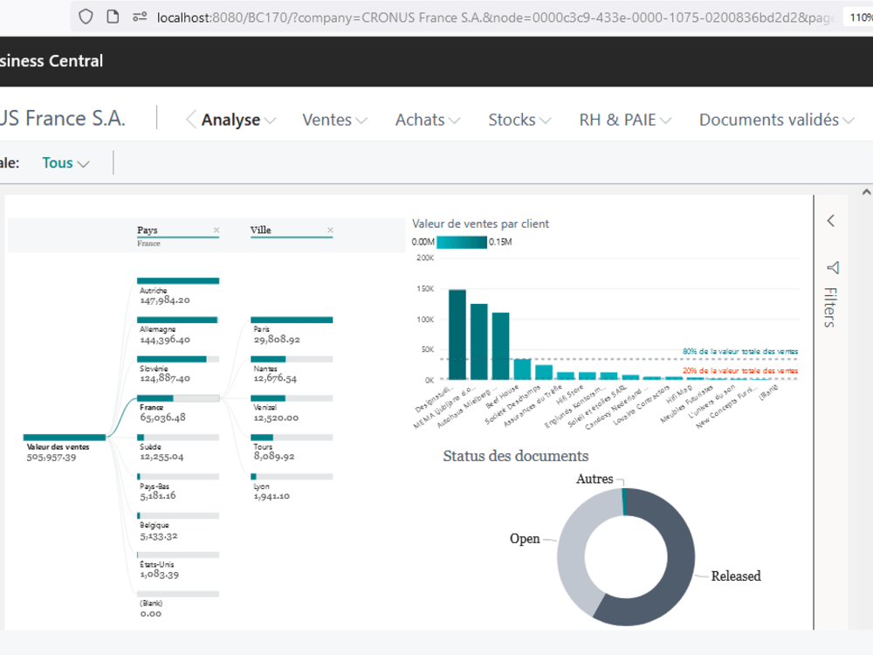Click the 20% de la valeur totale label
This screenshot has width=873, height=655.
tap(740, 371)
